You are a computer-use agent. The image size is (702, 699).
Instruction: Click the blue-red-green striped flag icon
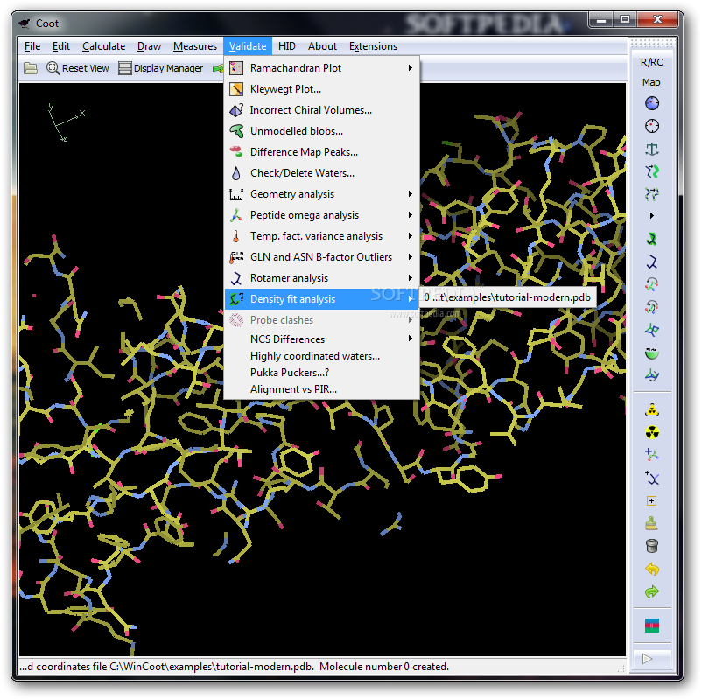[652, 626]
